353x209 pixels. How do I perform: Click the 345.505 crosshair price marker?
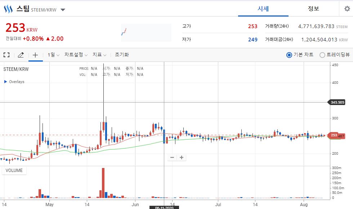click(337, 102)
